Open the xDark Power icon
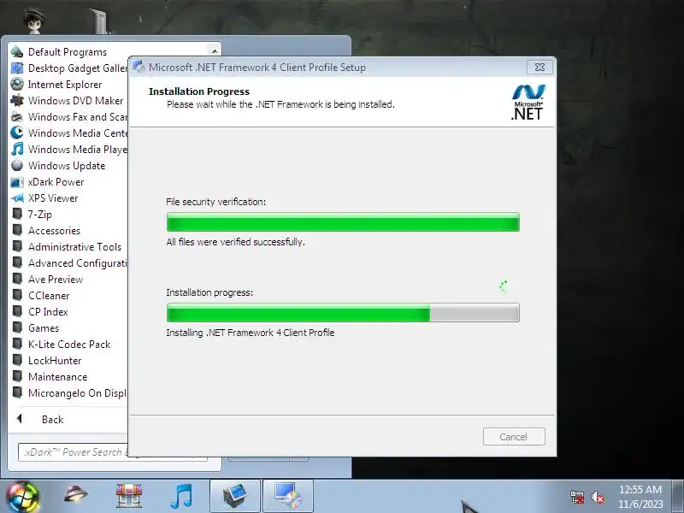The height and width of the screenshot is (513, 684). click(x=17, y=182)
